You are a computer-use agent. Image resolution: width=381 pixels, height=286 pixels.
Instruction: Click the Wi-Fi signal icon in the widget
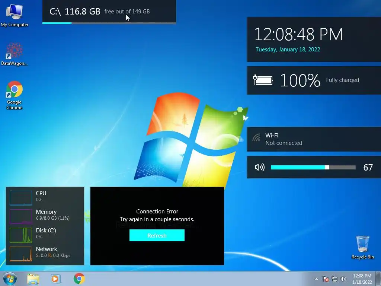pos(256,138)
